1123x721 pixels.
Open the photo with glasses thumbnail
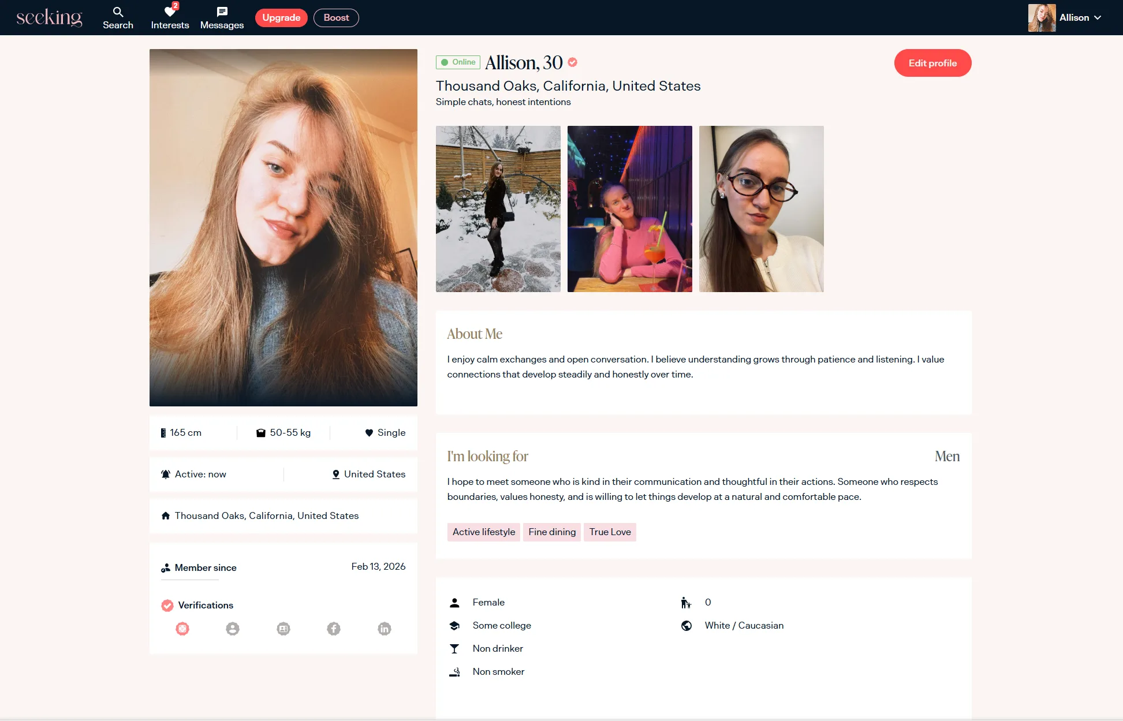pos(761,209)
